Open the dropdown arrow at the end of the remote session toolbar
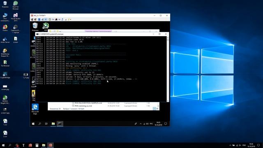Image resolution: width=263 pixels, height=148 pixels. point(71,19)
